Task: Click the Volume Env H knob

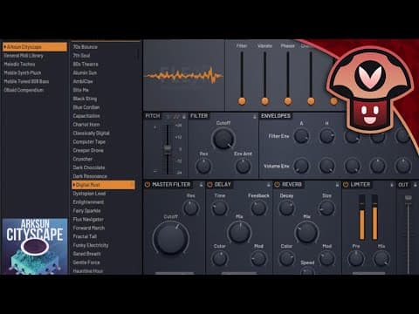Action: pyautogui.click(x=326, y=166)
